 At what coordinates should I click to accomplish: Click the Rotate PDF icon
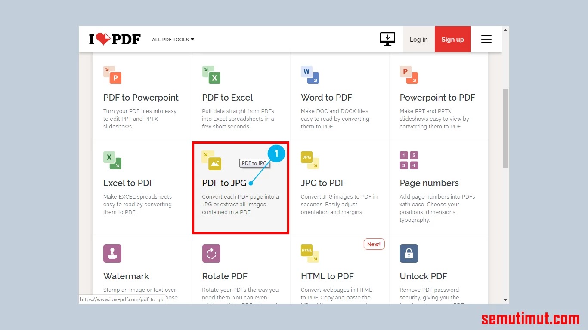(211, 254)
